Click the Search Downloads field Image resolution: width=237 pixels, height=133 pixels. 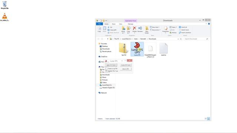[196, 39]
